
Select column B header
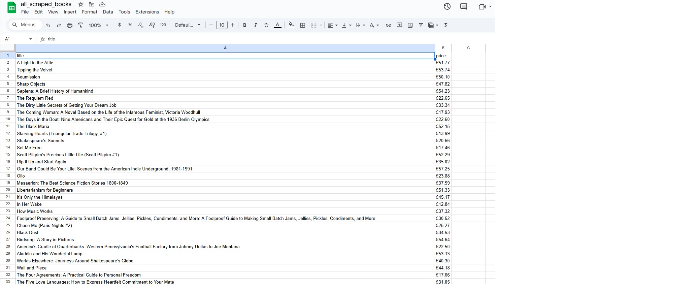coord(443,48)
